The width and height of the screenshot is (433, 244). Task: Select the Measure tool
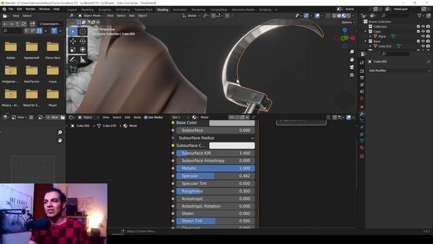[x=83, y=60]
